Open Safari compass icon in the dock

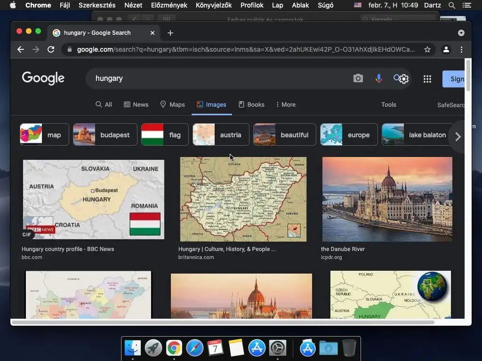pyautogui.click(x=194, y=348)
